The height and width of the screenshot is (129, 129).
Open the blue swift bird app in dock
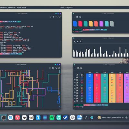tap(38, 117)
